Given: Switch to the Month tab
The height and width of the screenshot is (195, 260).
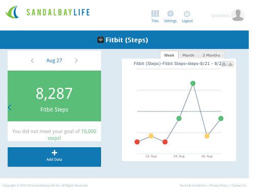Looking at the screenshot, I should pyautogui.click(x=188, y=55).
